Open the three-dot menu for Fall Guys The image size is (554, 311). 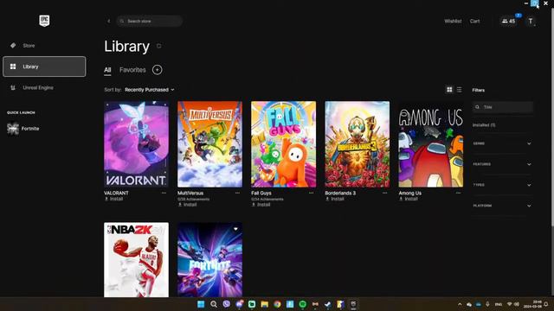click(312, 194)
